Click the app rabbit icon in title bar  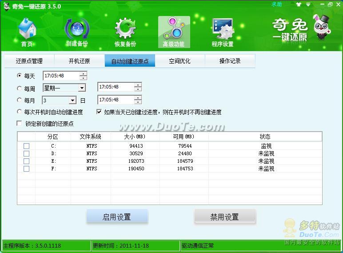coord(7,6)
